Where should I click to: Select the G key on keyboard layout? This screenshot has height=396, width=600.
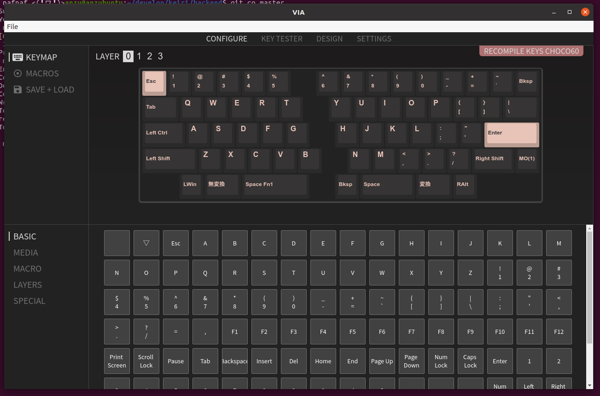pyautogui.click(x=297, y=134)
